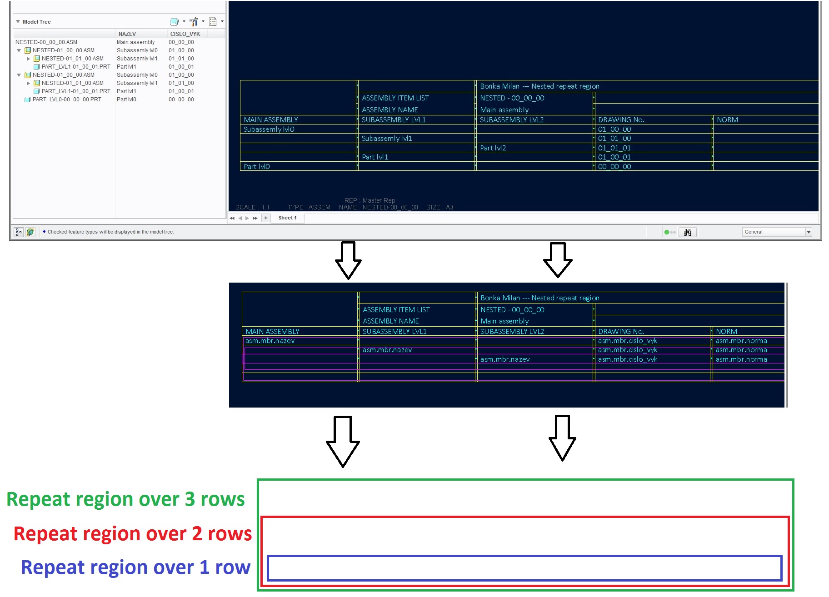This screenshot has width=829, height=597.
Task: Open the Model Tree Settings hammer-wrench icon
Action: pos(194,21)
